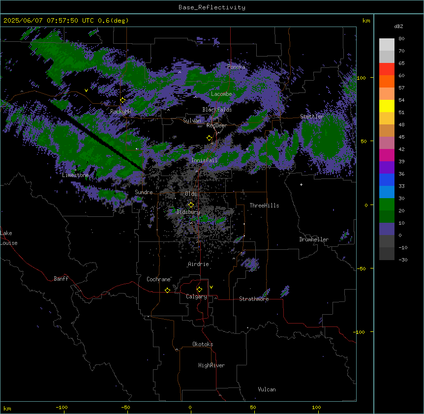424x414 pixels.
Task: Click the purple 10 dBZ legend swatch
Action: (387, 229)
